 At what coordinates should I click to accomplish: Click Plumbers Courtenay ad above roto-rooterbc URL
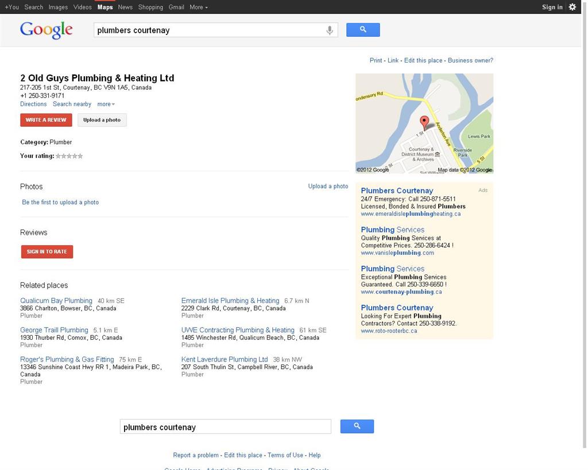pos(397,308)
